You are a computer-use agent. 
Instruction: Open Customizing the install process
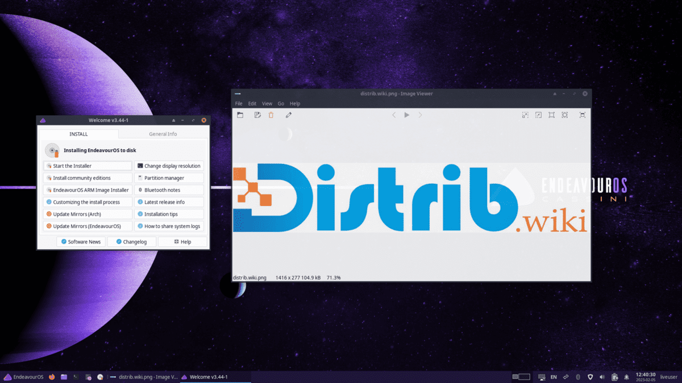click(x=88, y=202)
